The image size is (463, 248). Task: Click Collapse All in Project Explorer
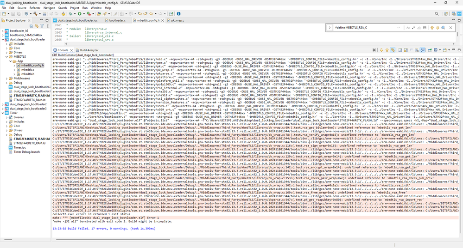pyautogui.click(x=32, y=26)
